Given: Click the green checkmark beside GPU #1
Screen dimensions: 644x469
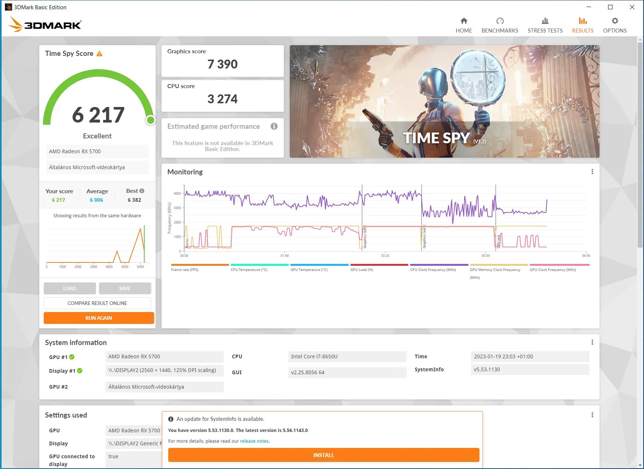Looking at the screenshot, I should click(72, 357).
